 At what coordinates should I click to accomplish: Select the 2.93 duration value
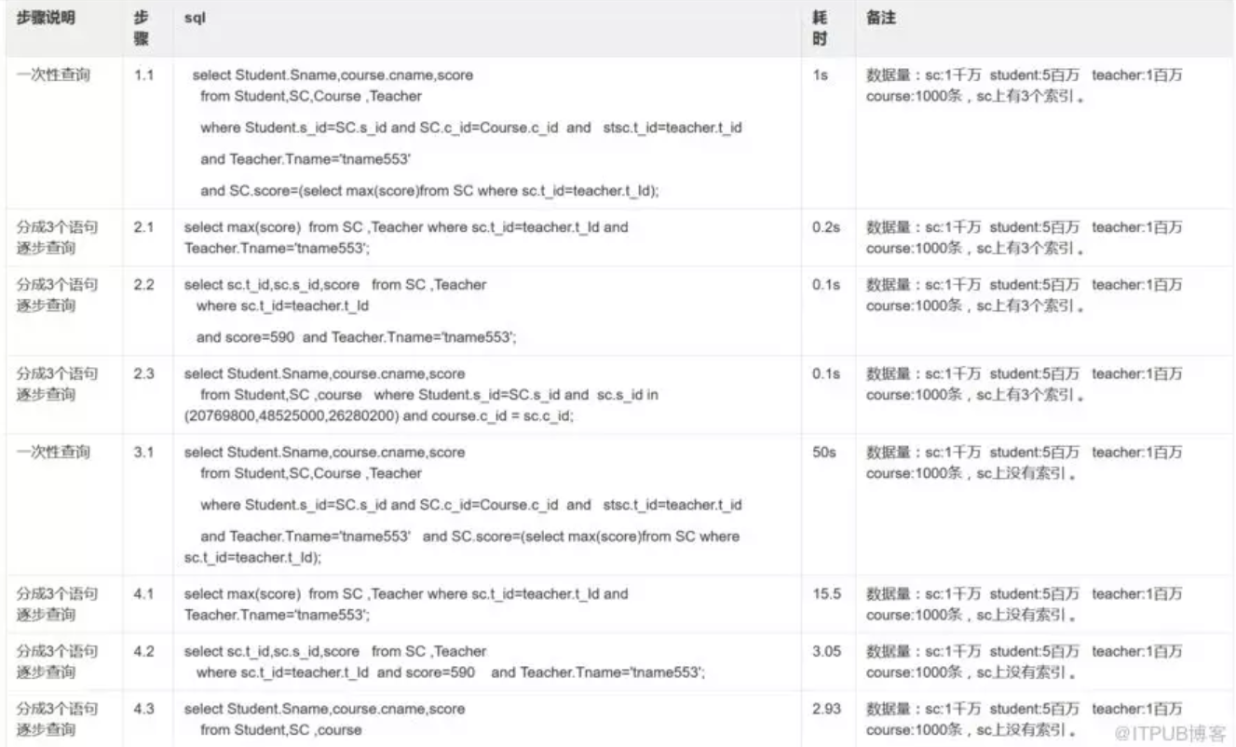(x=826, y=710)
